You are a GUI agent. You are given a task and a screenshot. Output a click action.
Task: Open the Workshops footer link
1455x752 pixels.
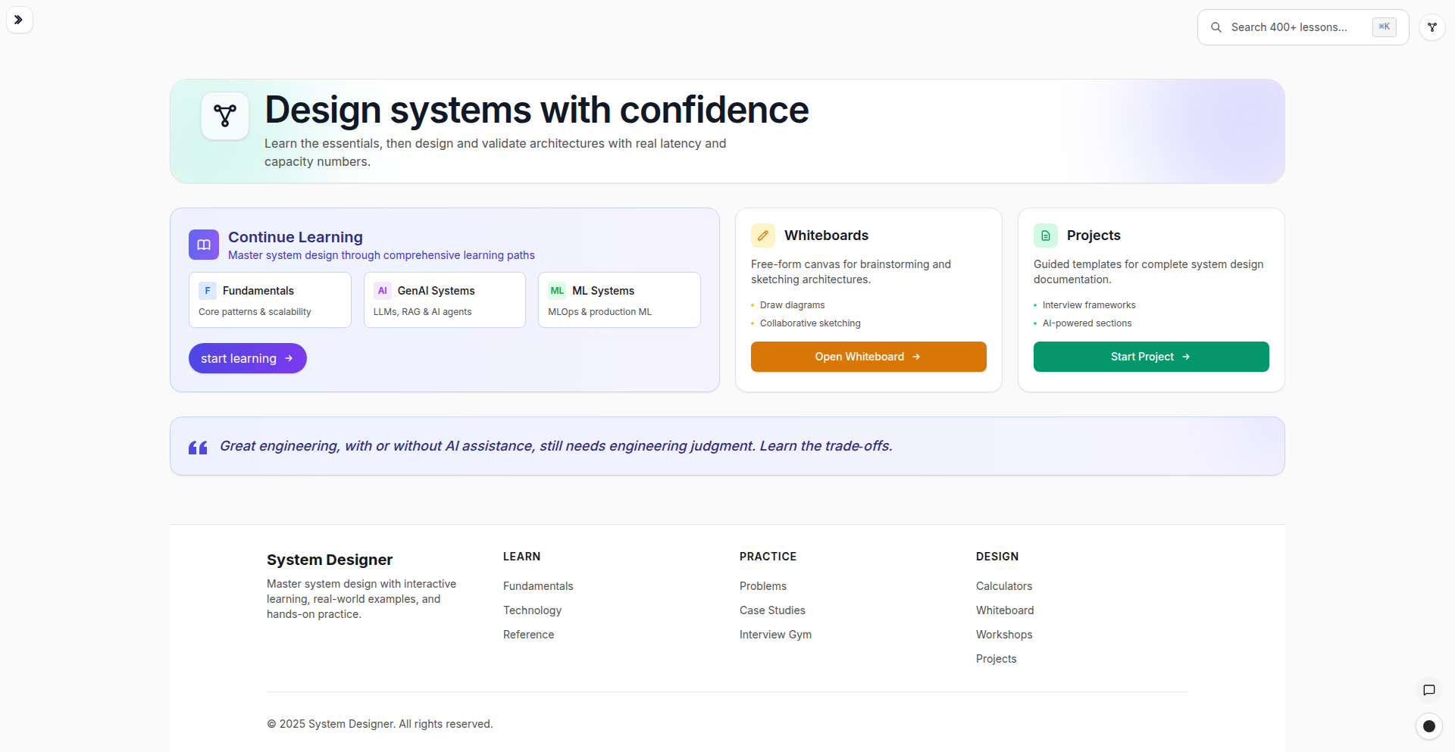click(1003, 635)
